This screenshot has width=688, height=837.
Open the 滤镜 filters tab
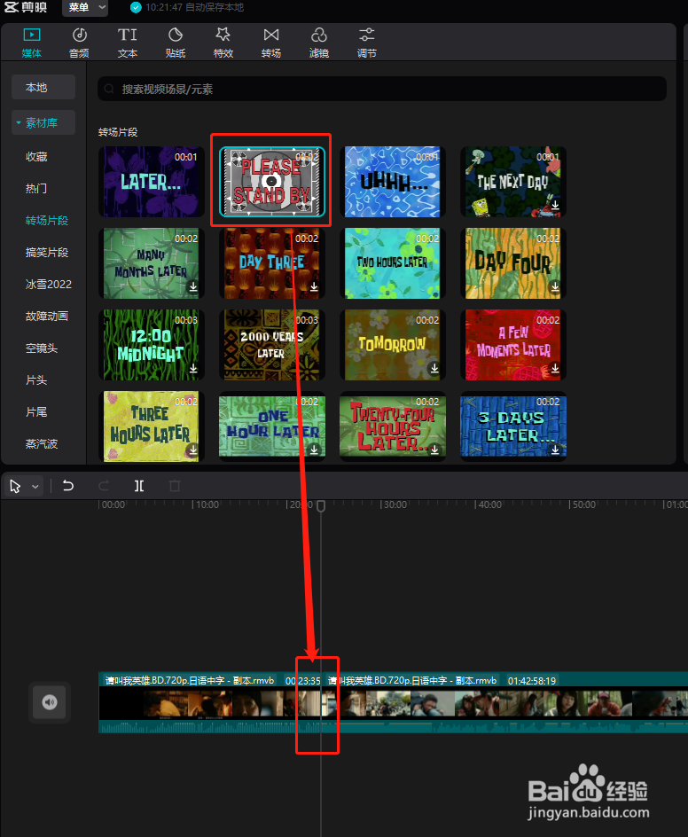(x=318, y=43)
